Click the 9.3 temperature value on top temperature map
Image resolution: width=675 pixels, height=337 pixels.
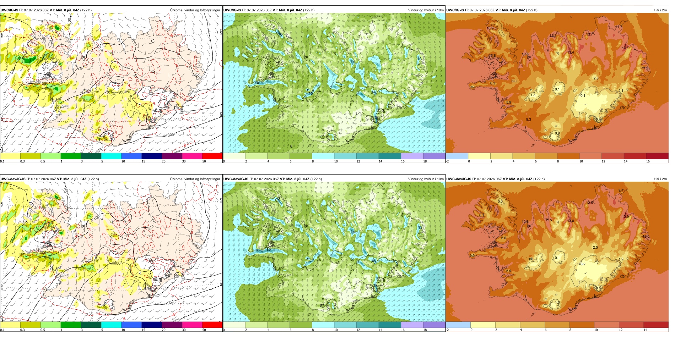click(529, 120)
